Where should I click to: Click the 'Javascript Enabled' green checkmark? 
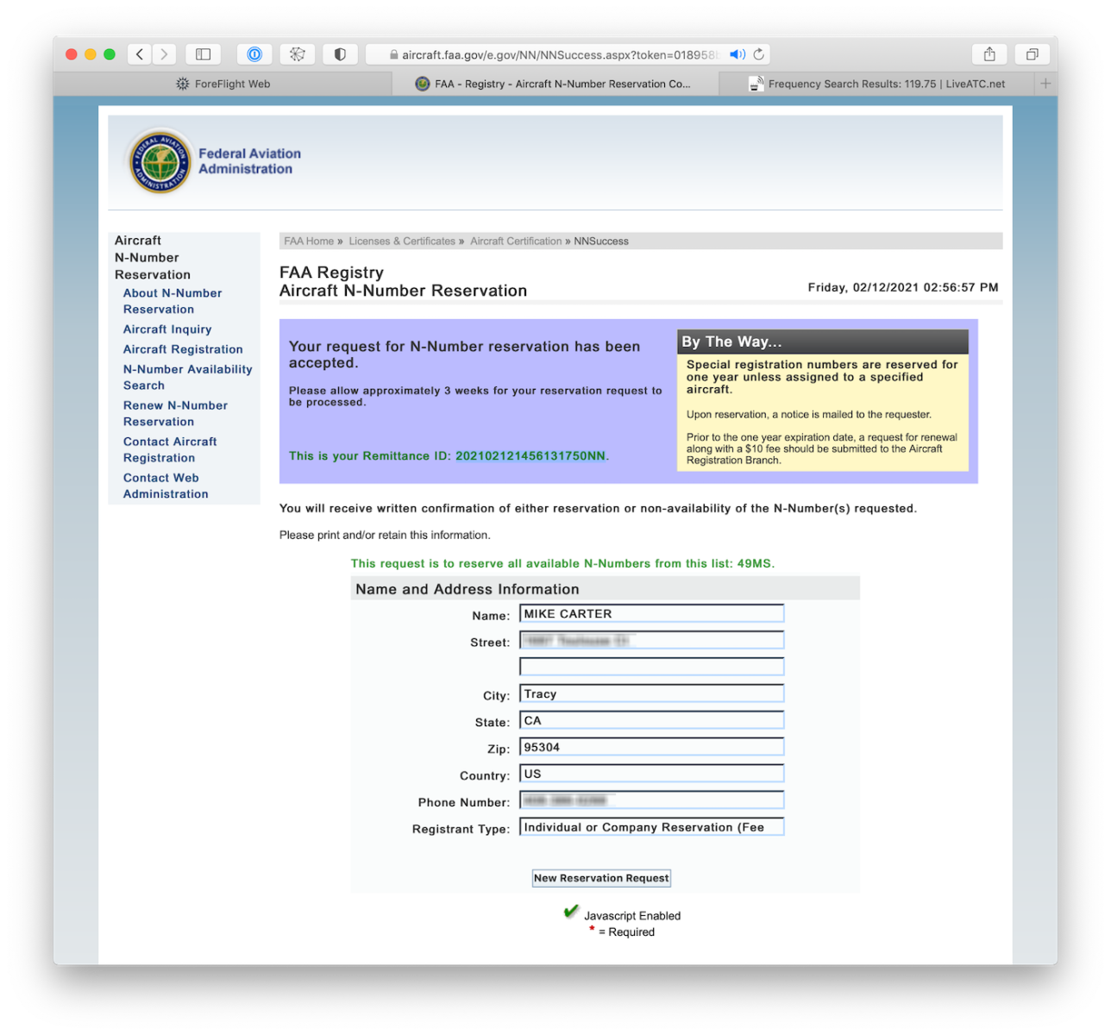[571, 912]
